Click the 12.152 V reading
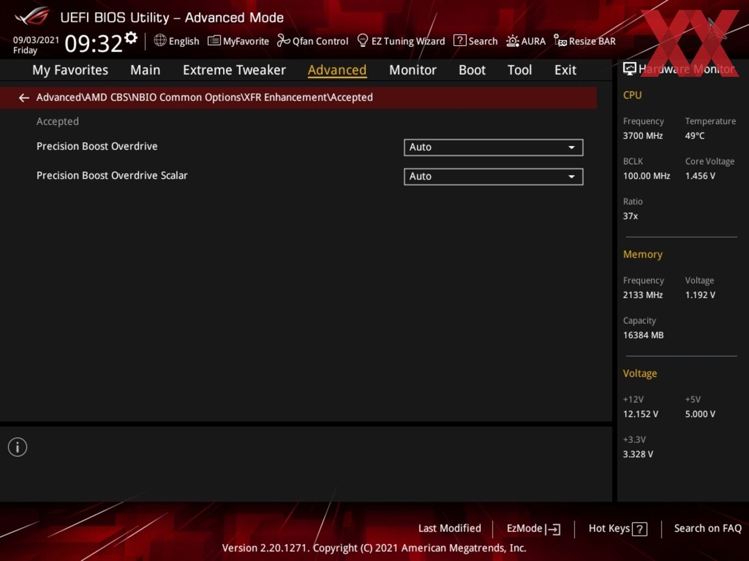749x561 pixels. 641,414
